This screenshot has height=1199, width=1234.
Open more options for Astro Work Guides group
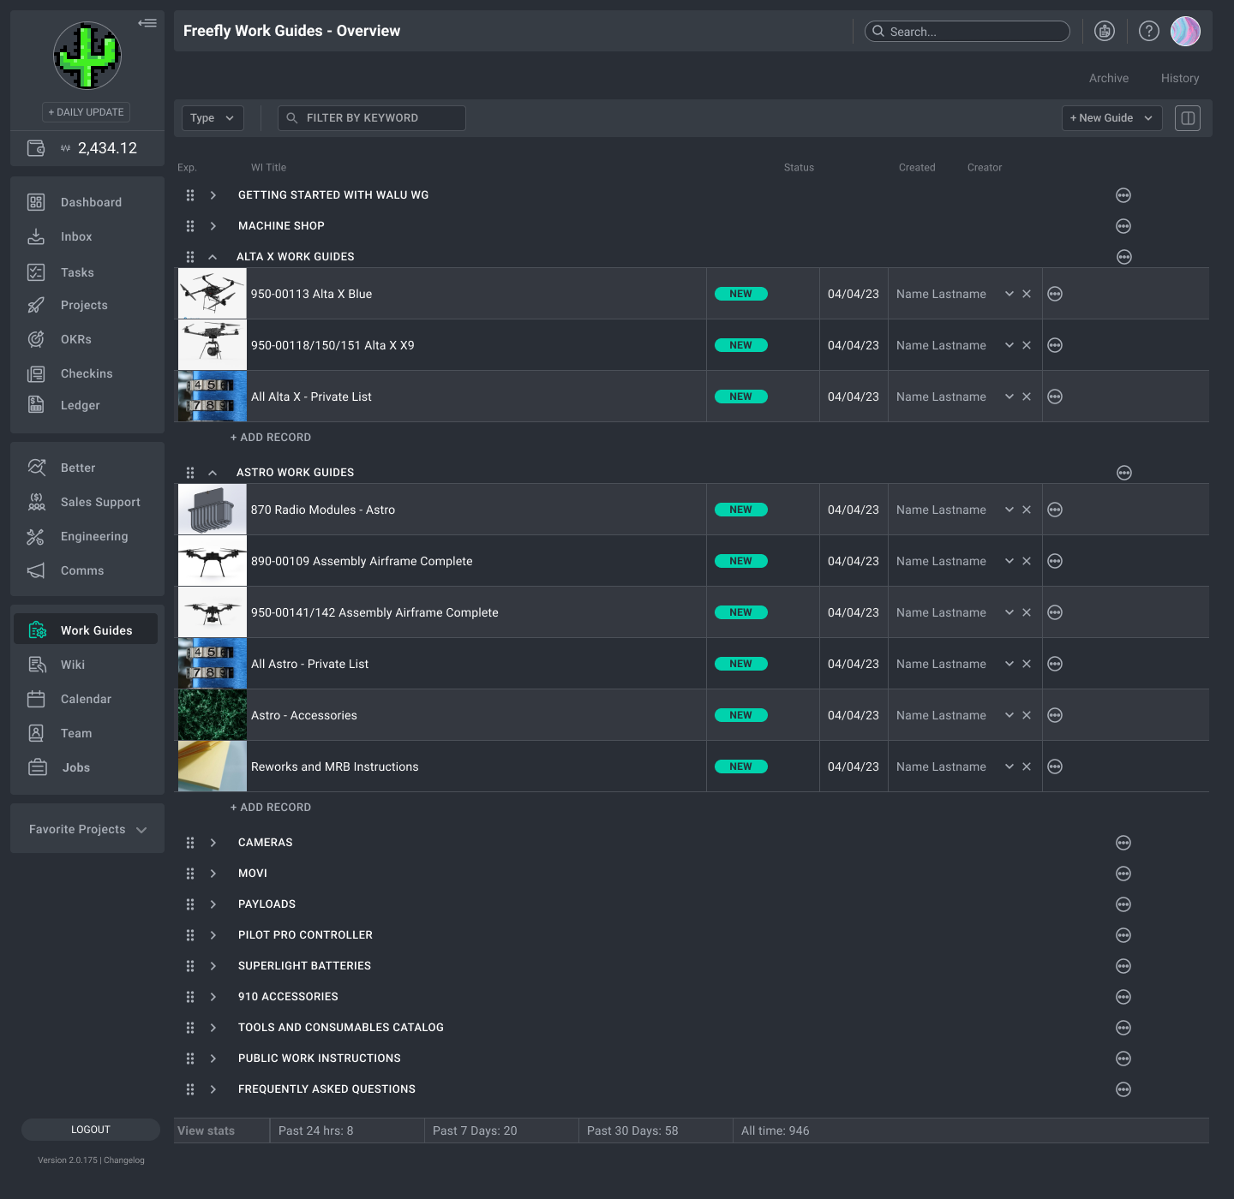[1124, 473]
